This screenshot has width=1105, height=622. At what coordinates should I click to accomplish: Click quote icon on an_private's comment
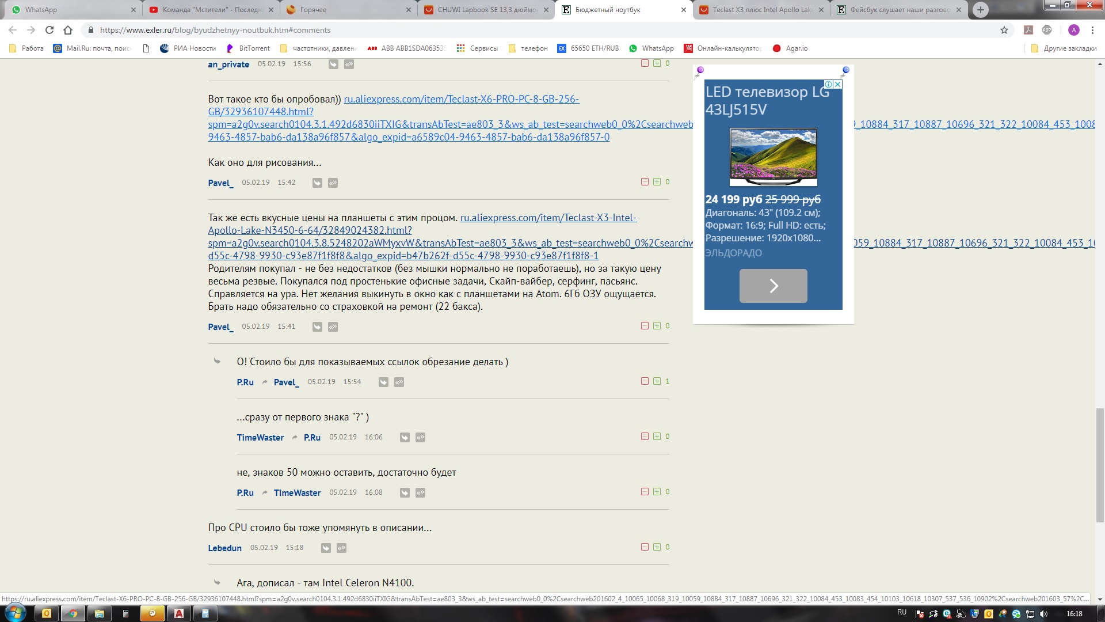[349, 64]
